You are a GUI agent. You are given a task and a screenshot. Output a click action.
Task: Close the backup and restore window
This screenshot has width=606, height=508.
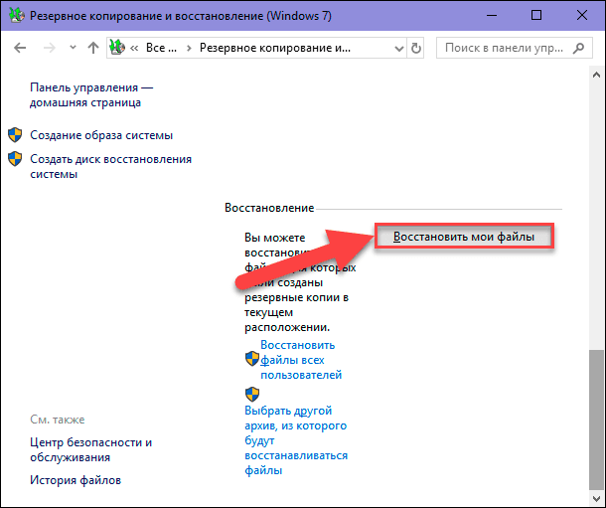click(581, 16)
